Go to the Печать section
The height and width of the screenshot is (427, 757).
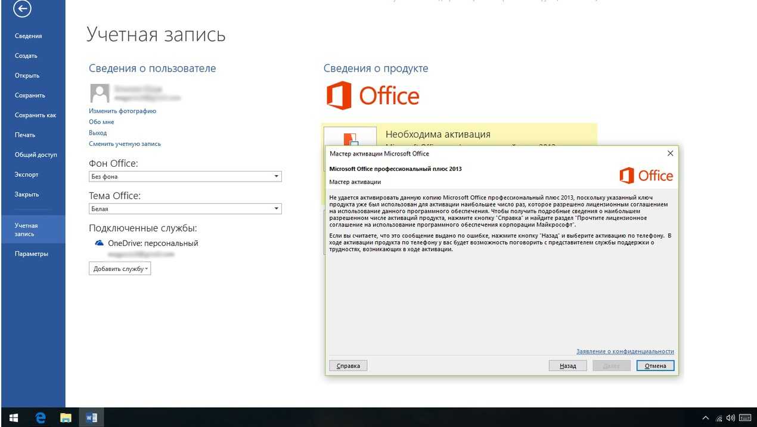click(x=25, y=135)
